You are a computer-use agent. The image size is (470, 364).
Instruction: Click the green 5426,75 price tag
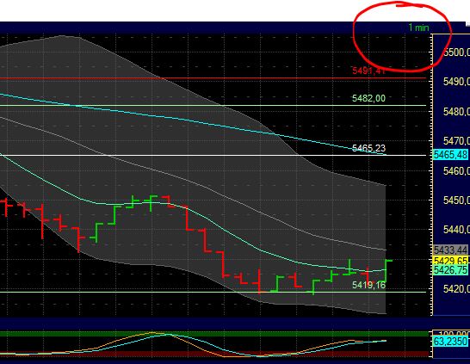pyautogui.click(x=450, y=269)
